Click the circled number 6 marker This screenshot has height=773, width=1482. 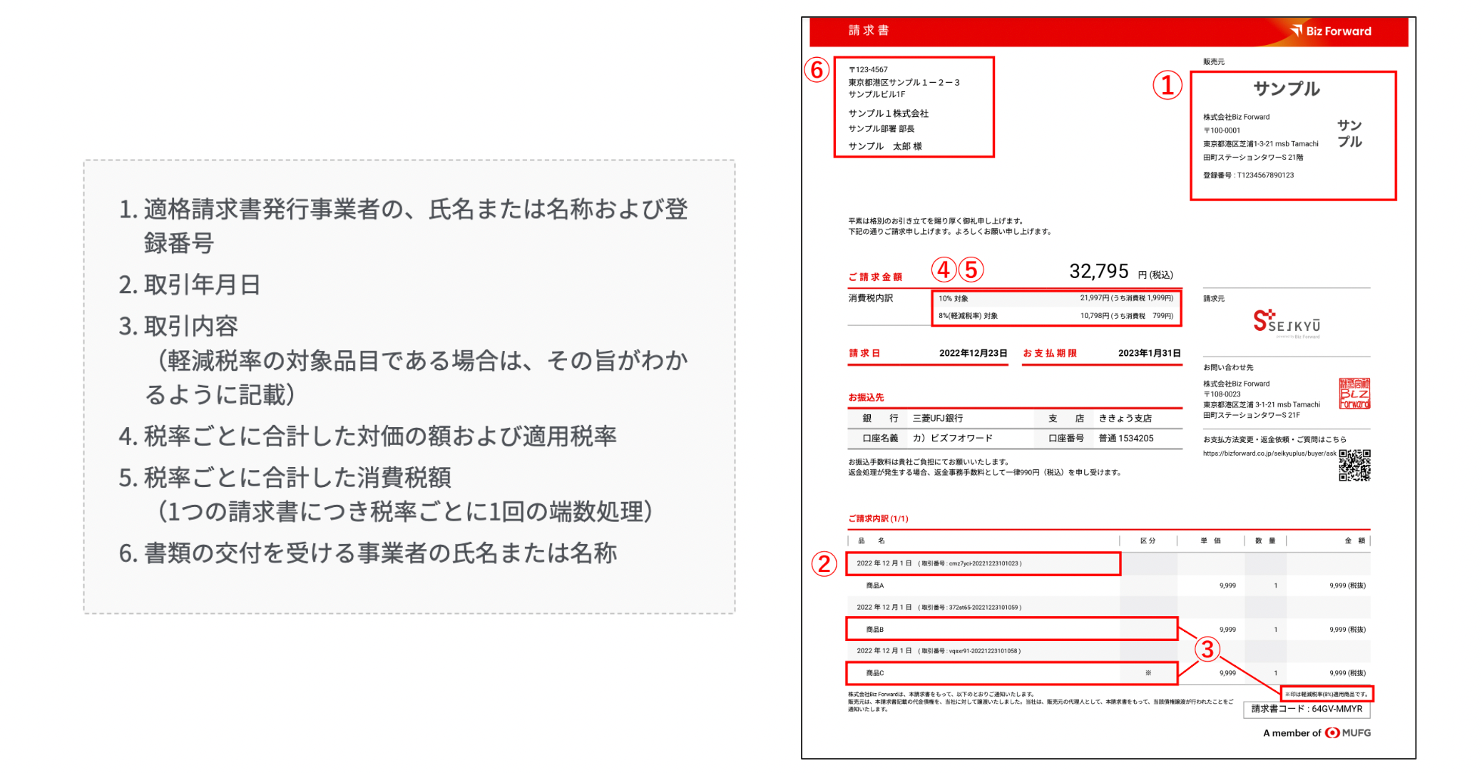pos(817,70)
